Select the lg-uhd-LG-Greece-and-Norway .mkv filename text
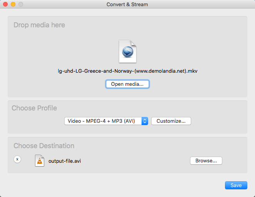This screenshot has width=255, height=197. [x=128, y=71]
